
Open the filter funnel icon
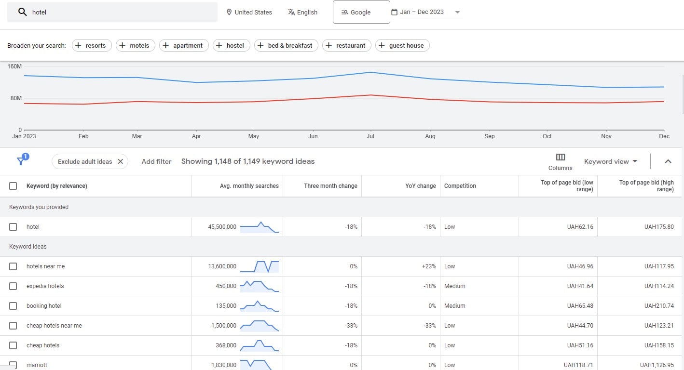22,160
